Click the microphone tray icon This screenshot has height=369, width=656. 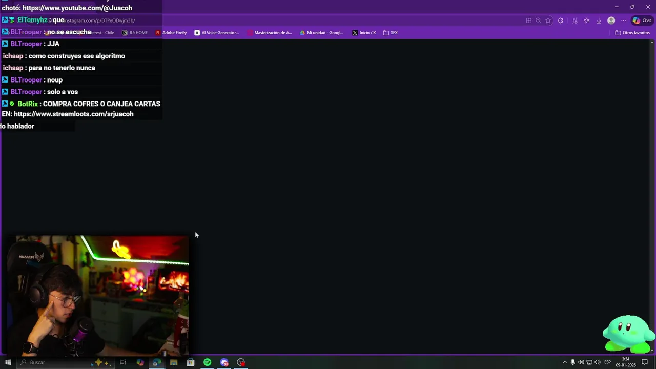coord(573,362)
